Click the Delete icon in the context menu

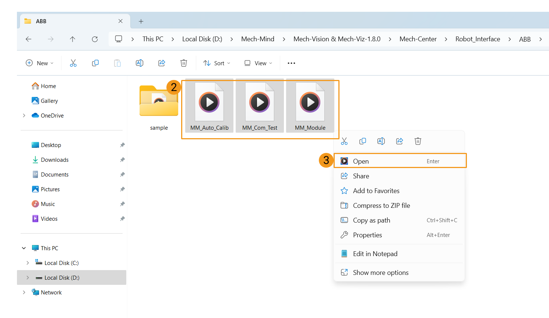418,141
